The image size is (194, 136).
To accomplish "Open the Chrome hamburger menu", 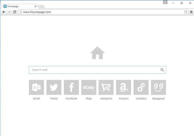I will pos(191,12).
